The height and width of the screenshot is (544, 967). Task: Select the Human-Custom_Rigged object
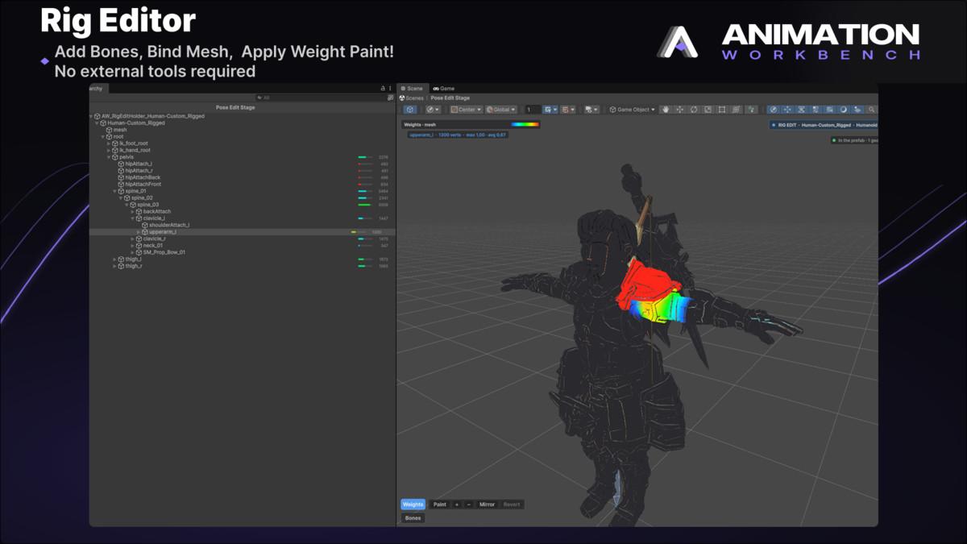pyautogui.click(x=136, y=123)
